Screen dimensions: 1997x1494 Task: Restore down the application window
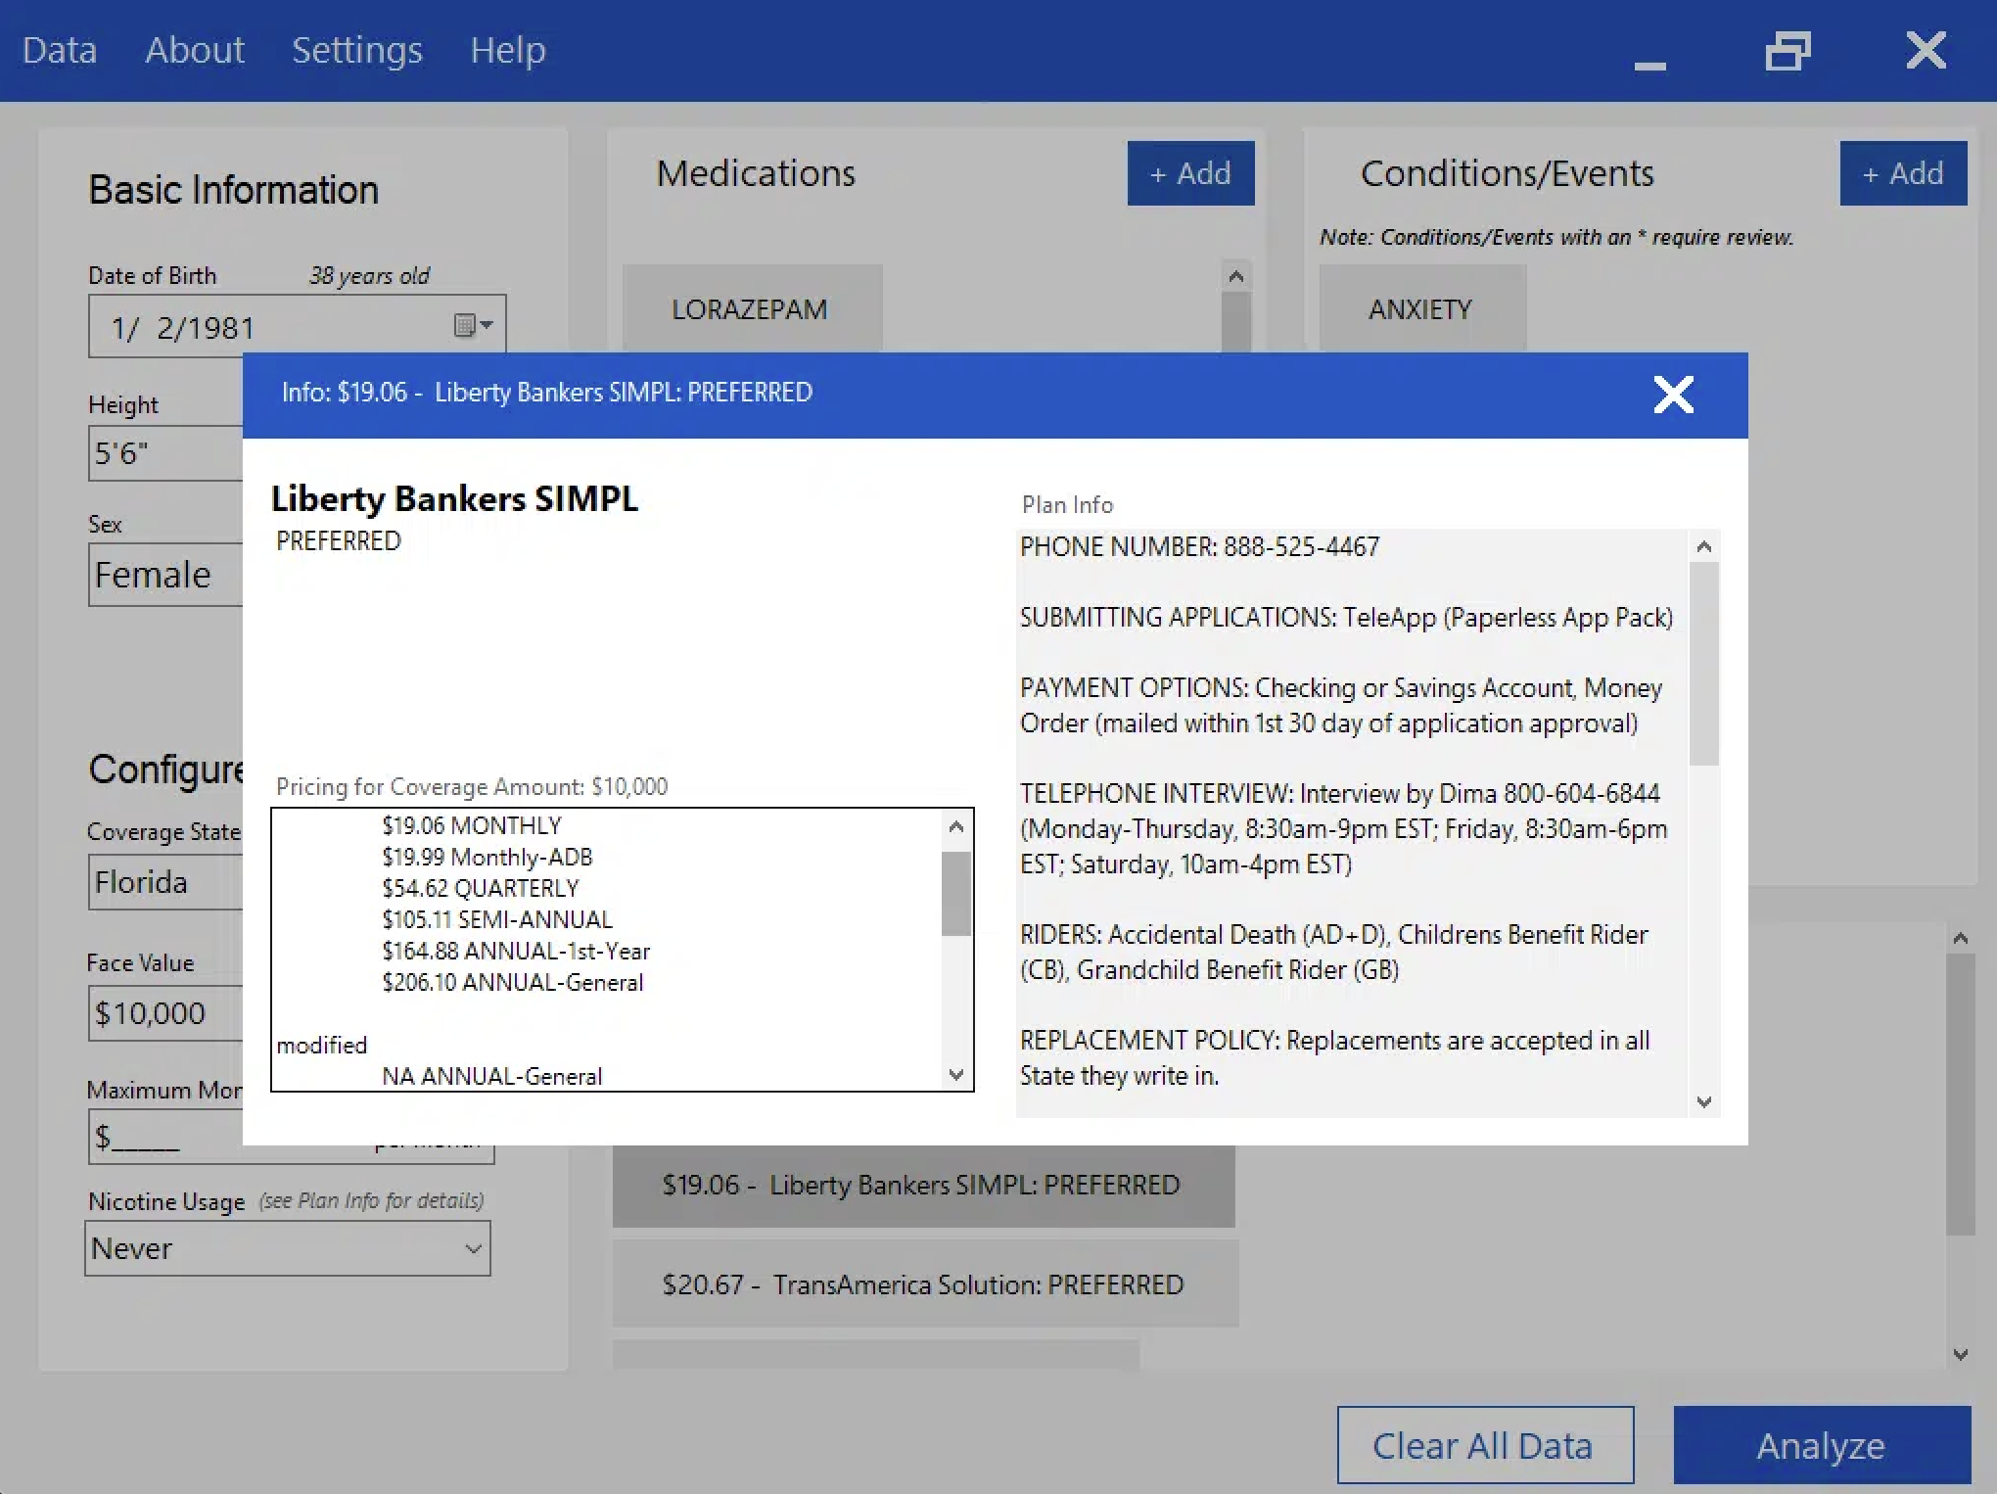click(x=1788, y=51)
